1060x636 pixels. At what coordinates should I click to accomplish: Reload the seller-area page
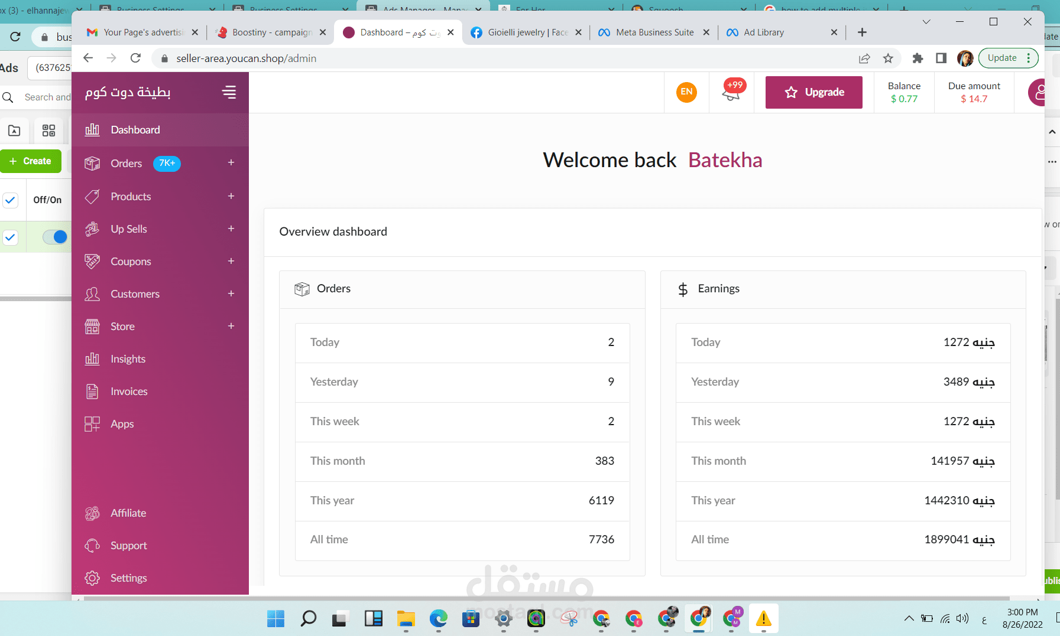135,58
